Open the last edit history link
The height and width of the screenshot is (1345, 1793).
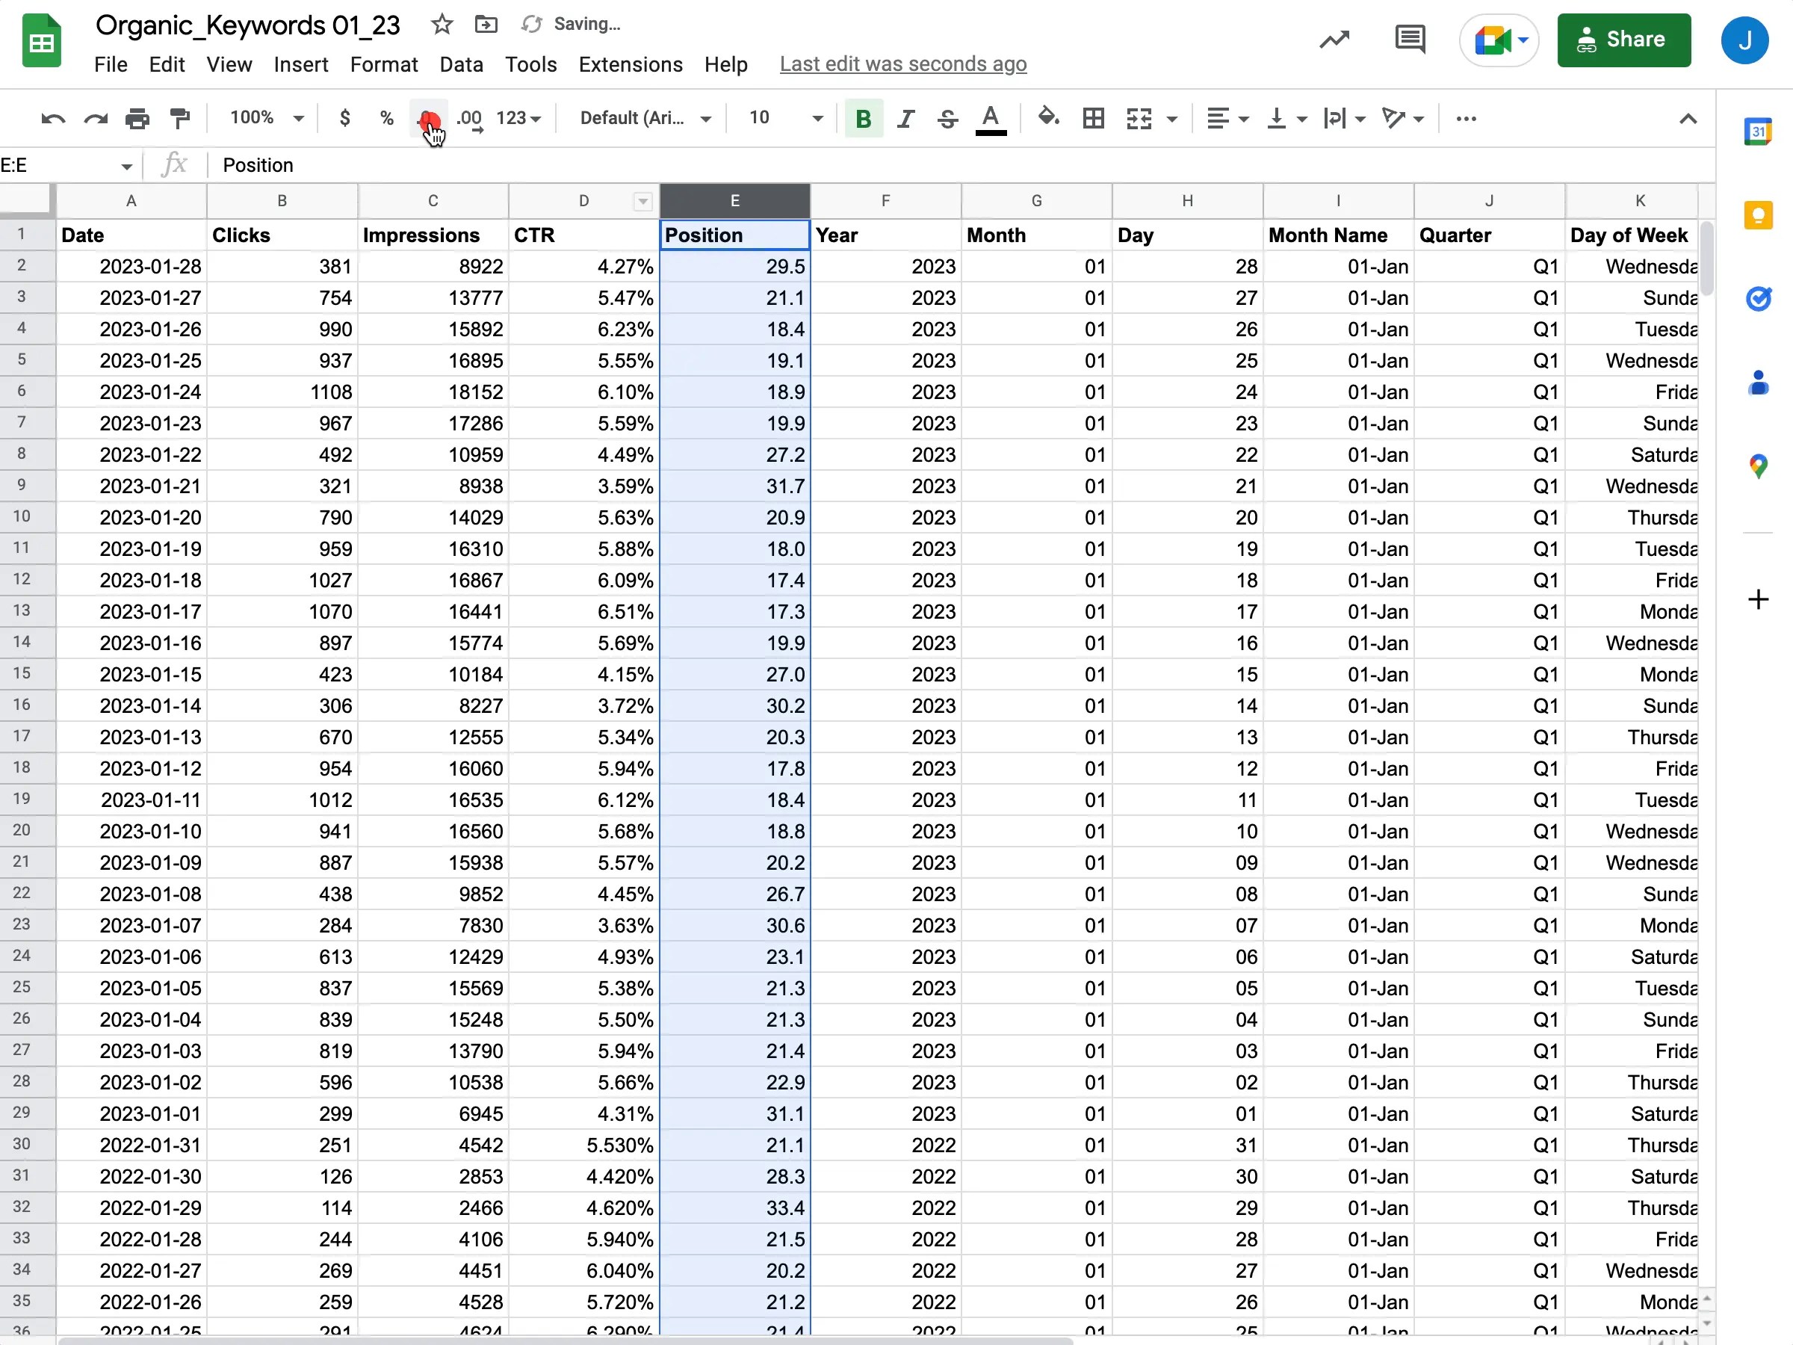click(903, 64)
